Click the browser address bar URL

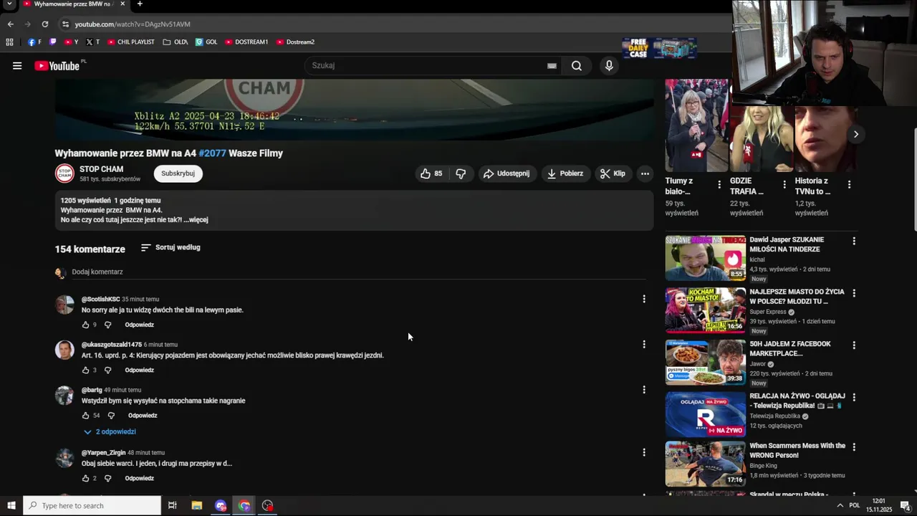tap(133, 24)
